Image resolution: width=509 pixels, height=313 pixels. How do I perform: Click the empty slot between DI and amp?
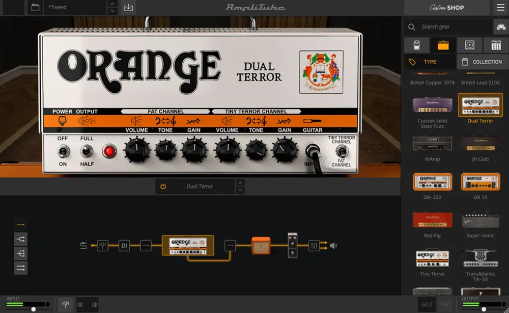pos(146,245)
